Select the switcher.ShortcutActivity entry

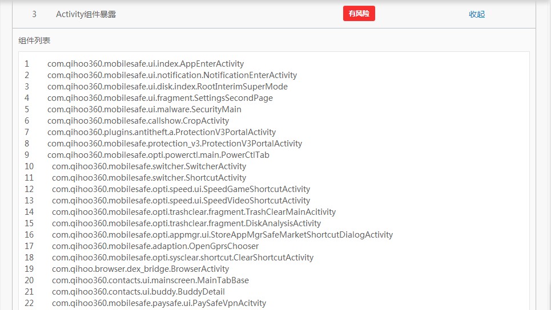(x=149, y=178)
